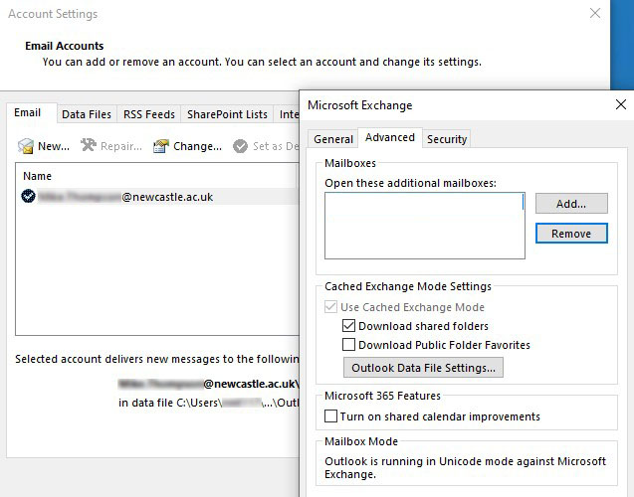Click the New account envelope icon
The height and width of the screenshot is (497, 634).
point(26,146)
